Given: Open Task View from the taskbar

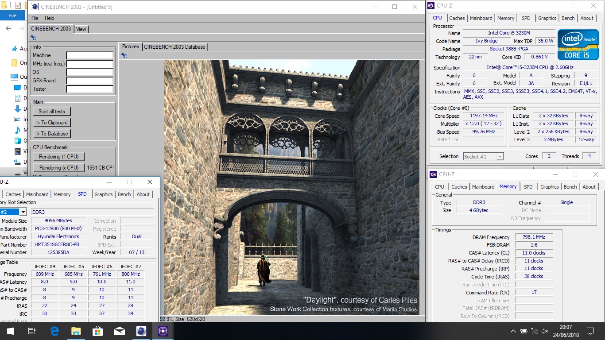Looking at the screenshot, I should pyautogui.click(x=31, y=331).
